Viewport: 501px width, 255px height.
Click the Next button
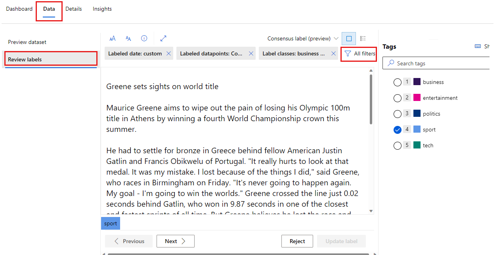coord(175,241)
